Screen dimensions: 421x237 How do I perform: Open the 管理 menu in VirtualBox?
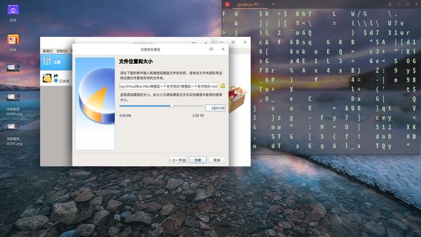point(47,51)
